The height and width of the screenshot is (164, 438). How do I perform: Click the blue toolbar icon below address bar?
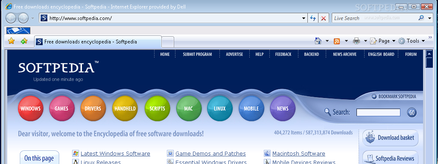tap(18, 31)
